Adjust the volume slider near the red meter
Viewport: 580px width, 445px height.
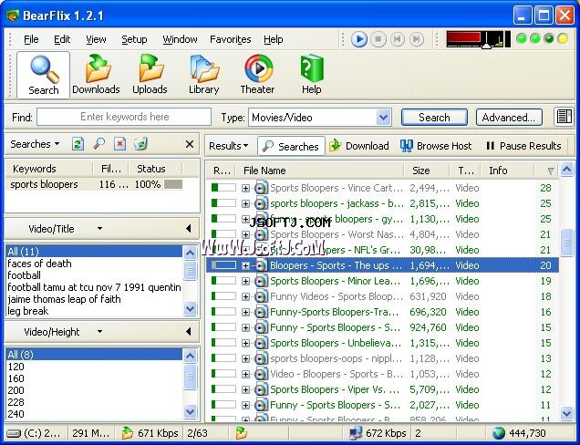486,45
